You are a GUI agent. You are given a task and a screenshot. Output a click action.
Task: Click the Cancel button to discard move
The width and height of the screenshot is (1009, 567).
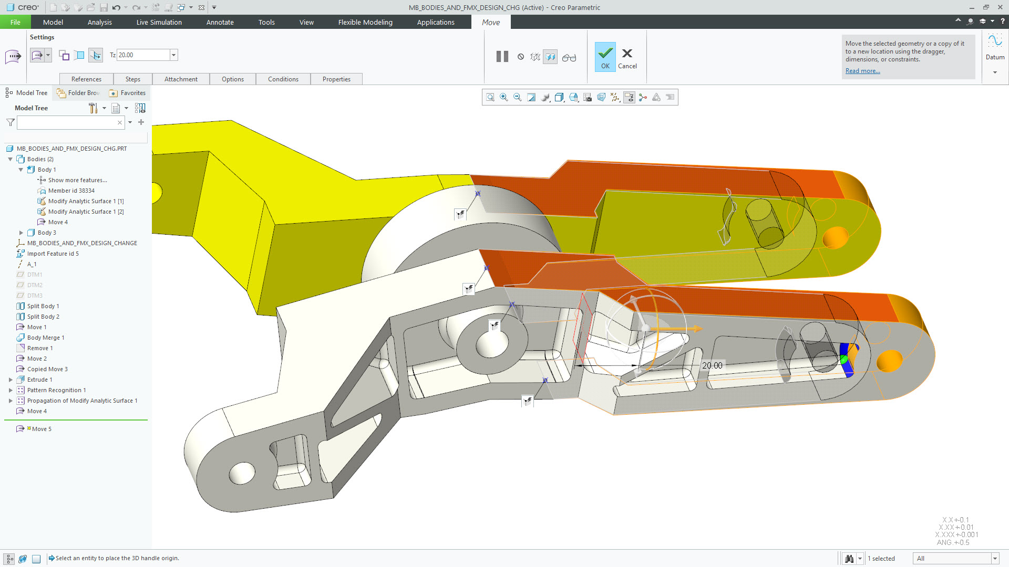click(627, 57)
